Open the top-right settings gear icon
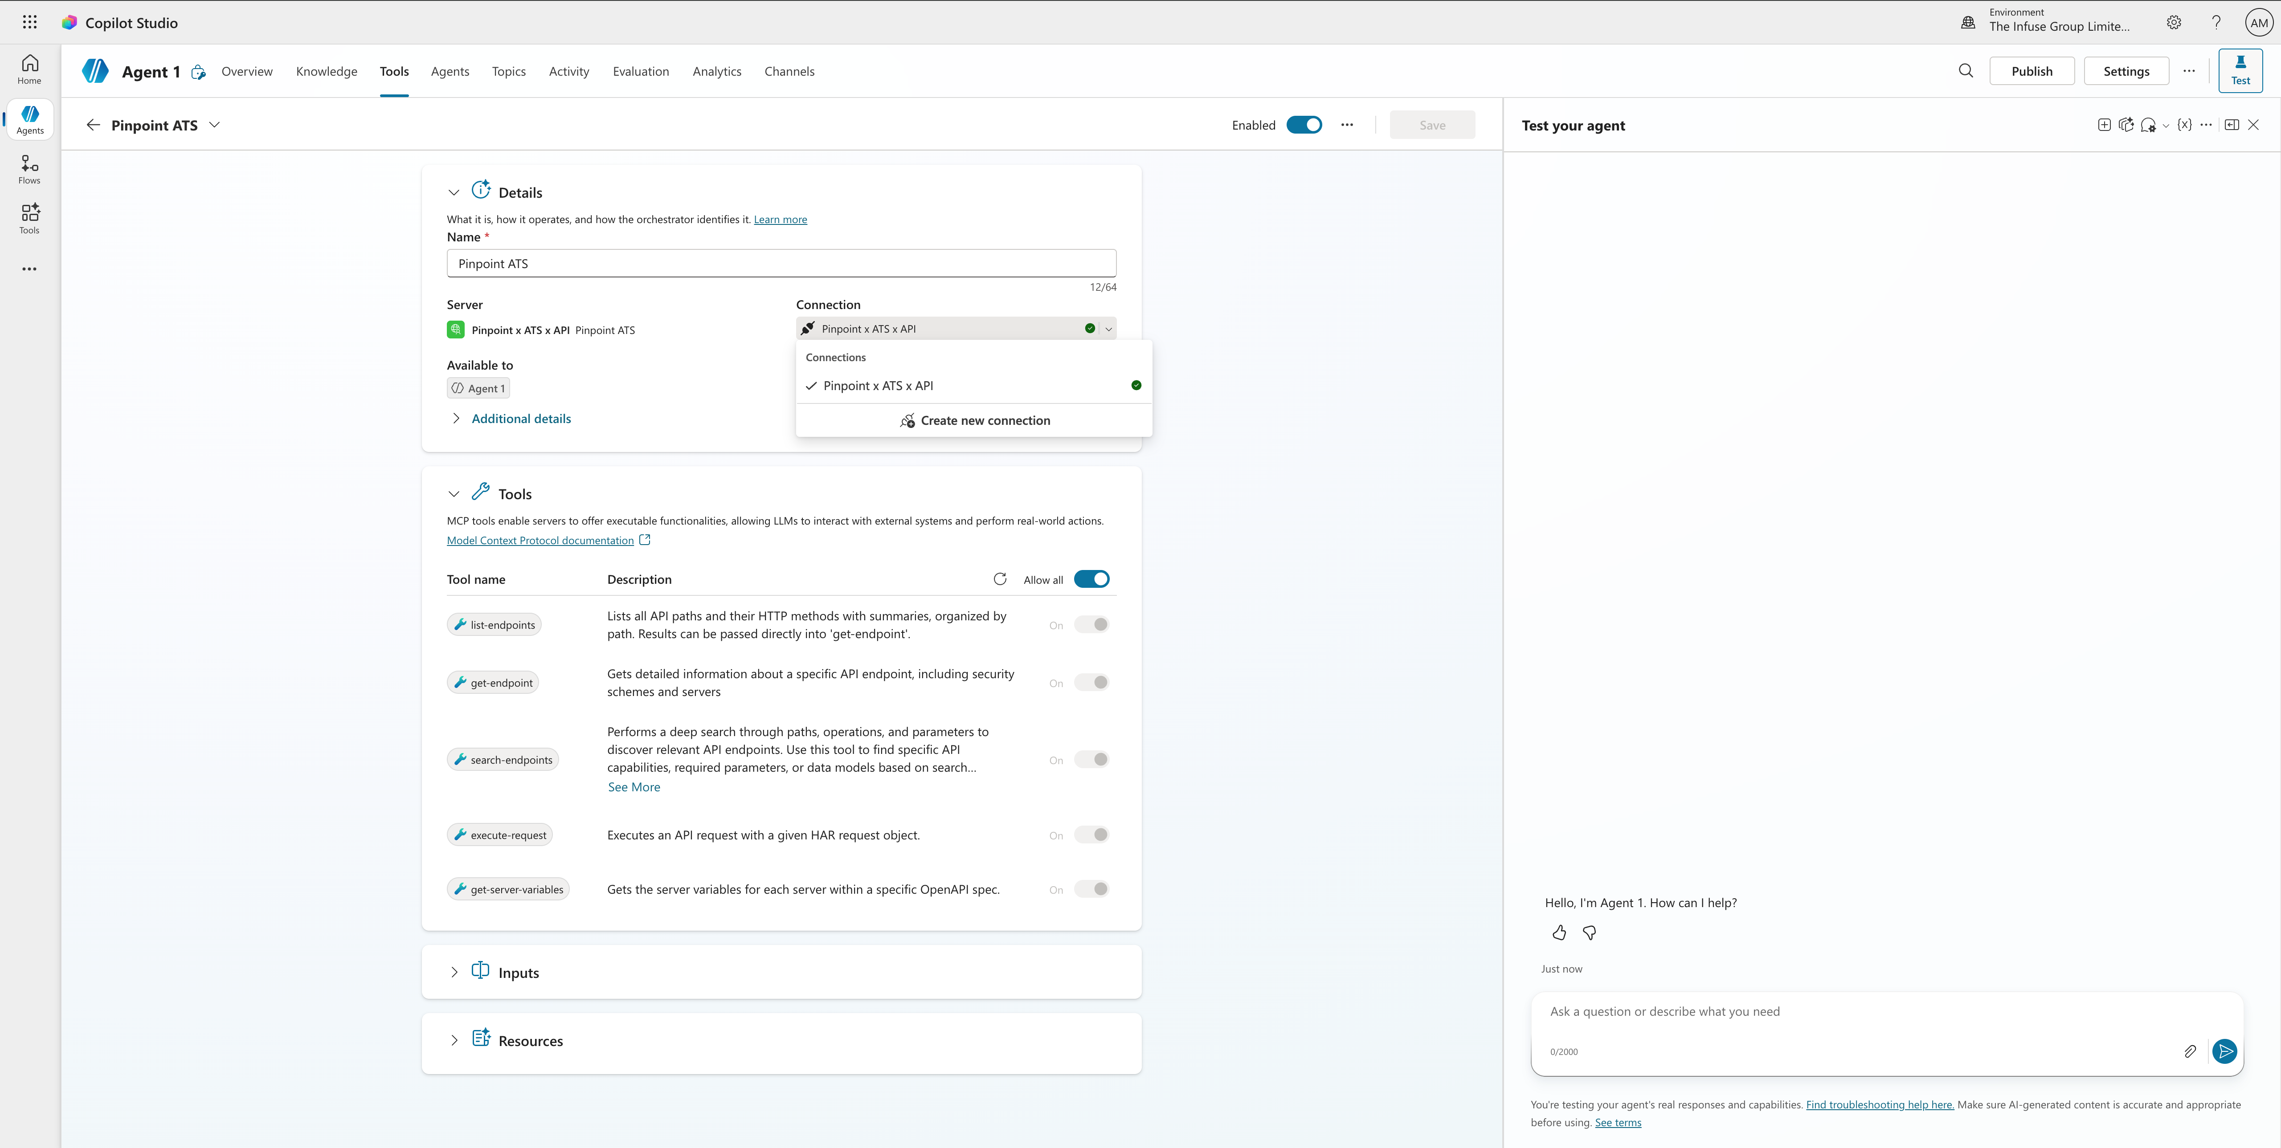 click(2174, 22)
